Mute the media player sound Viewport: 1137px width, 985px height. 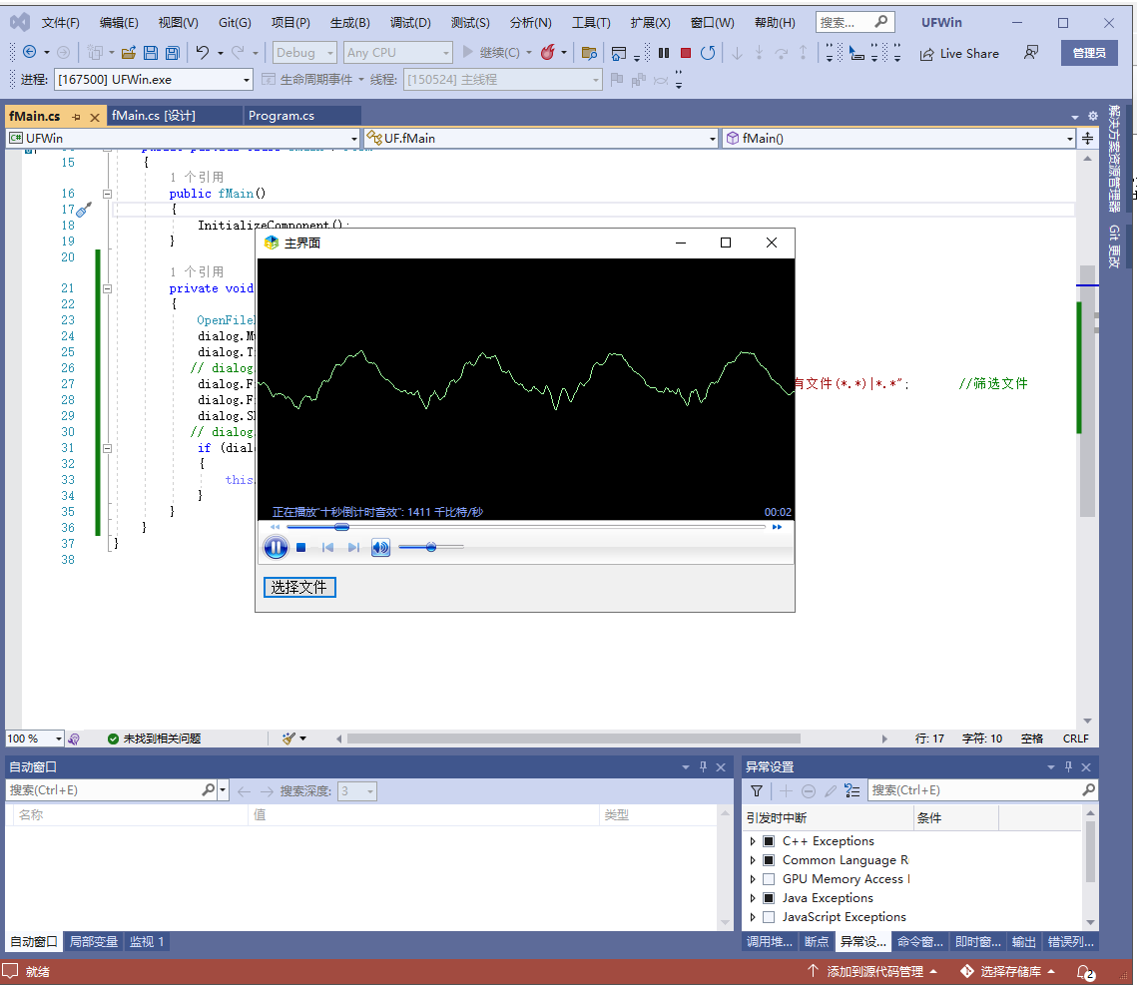click(x=380, y=547)
